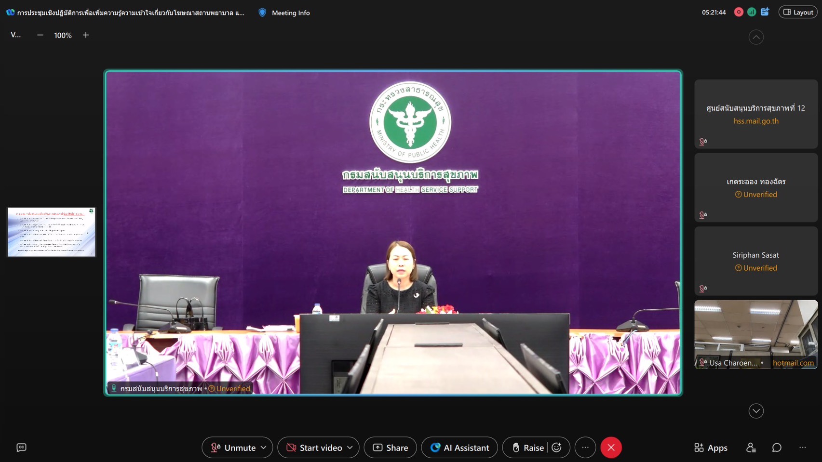Open the Layout menu
This screenshot has width=822, height=462.
click(798, 13)
